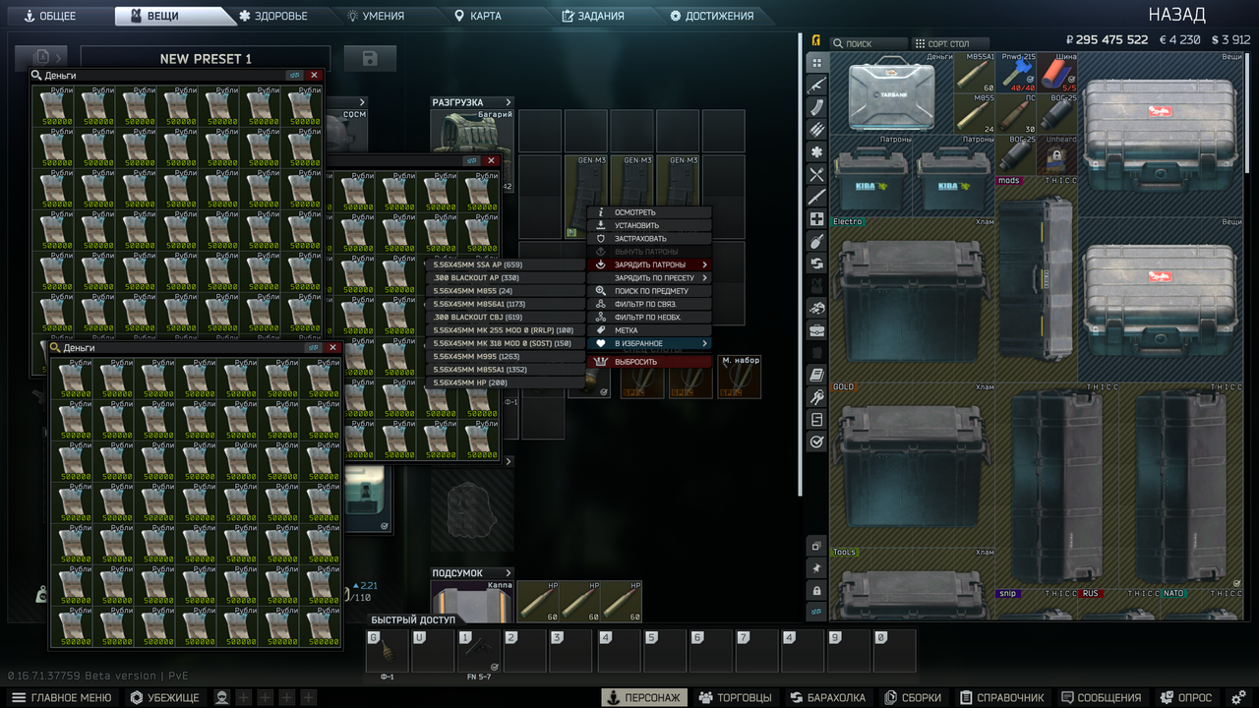
Task: Filter stash by medical cross icon
Action: [816, 219]
